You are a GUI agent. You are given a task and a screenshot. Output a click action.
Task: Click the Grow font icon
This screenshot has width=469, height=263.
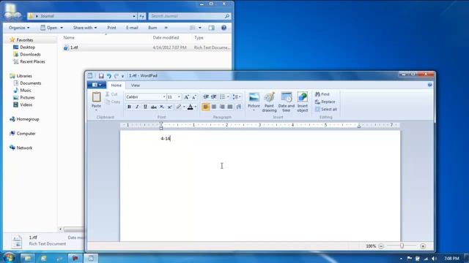pos(186,97)
